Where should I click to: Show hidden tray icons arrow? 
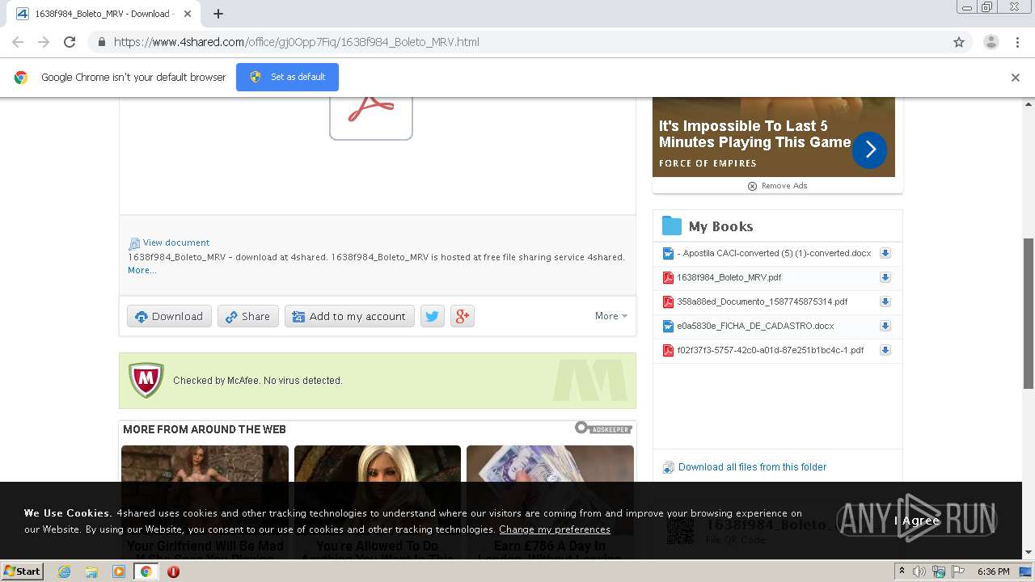(x=901, y=571)
